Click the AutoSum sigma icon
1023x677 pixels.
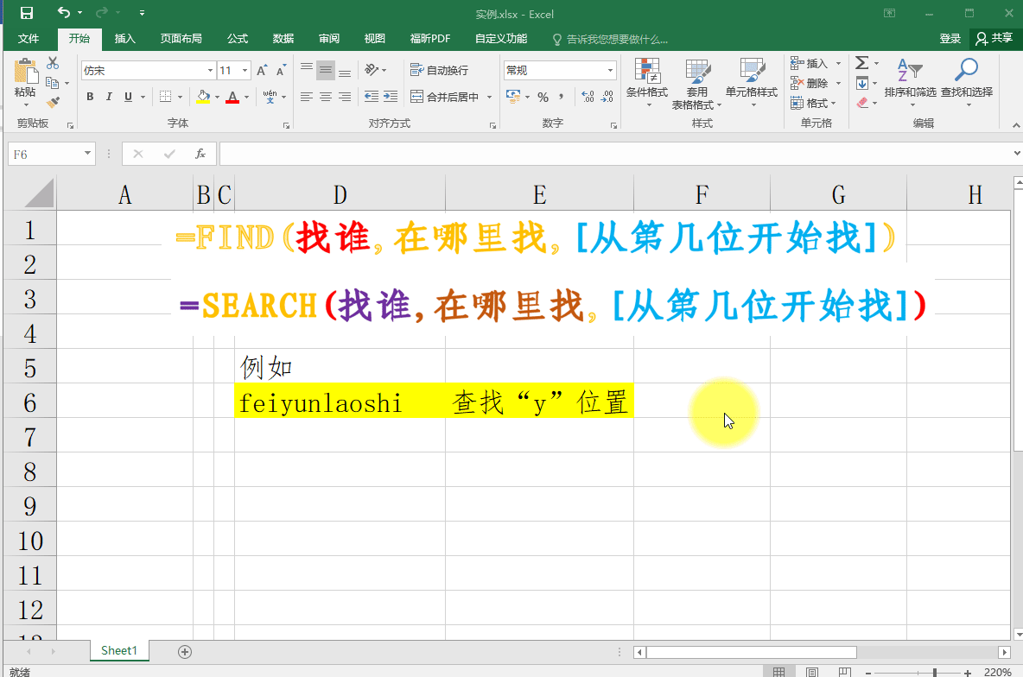tap(861, 63)
